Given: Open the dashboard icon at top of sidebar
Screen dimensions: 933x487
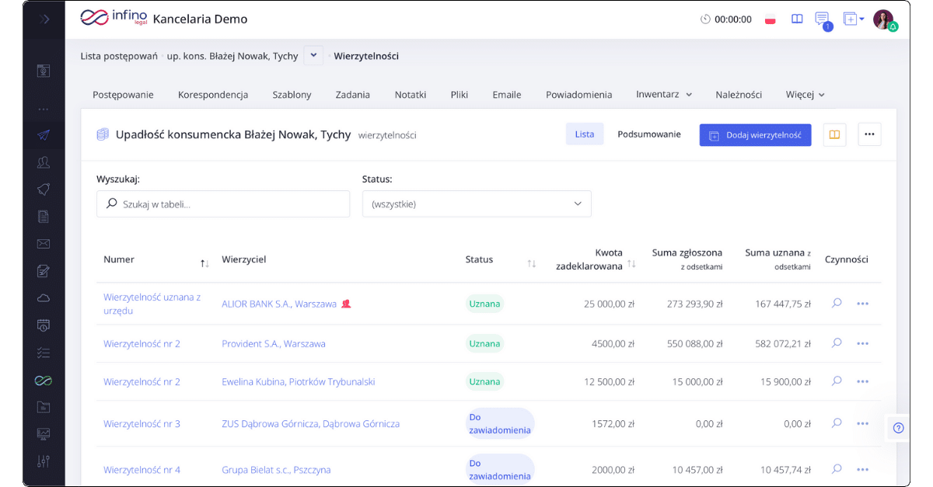Looking at the screenshot, I should click(44, 71).
